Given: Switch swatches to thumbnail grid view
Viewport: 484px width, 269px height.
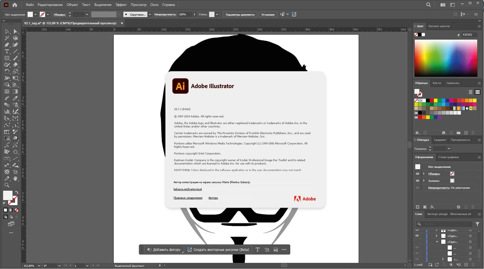Looking at the screenshot, I should pyautogui.click(x=478, y=92).
